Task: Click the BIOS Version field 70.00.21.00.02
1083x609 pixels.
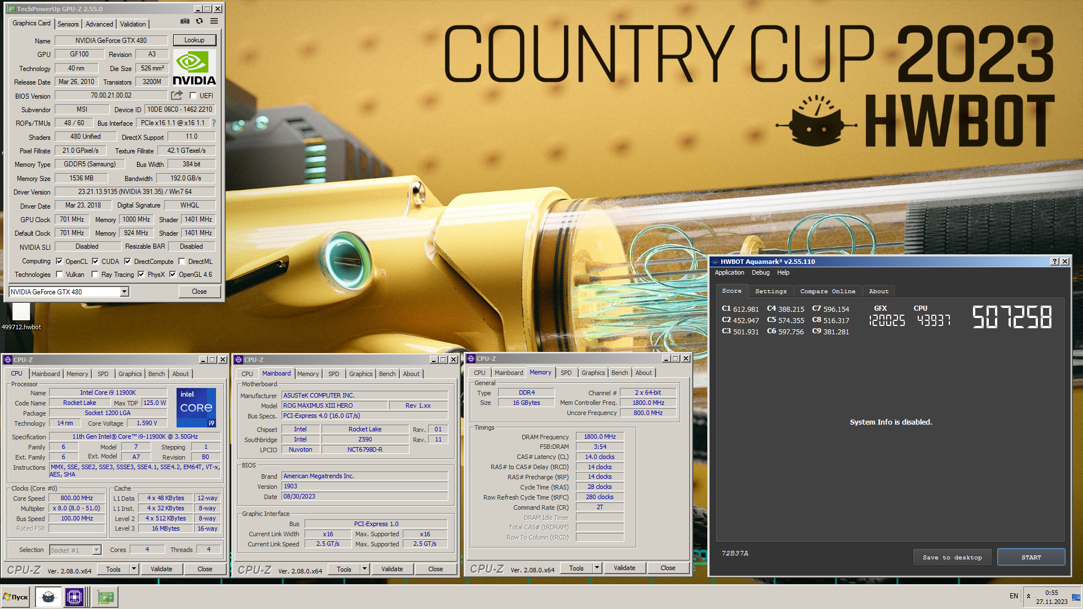Action: (x=111, y=95)
